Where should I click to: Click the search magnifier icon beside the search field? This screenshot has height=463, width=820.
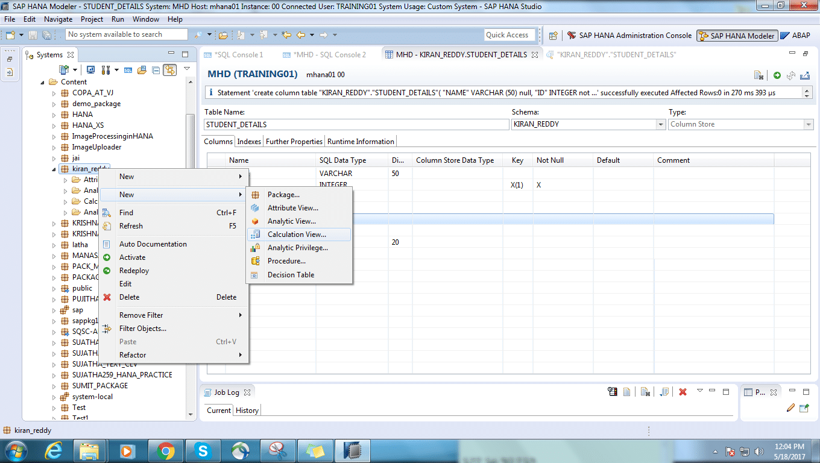pyautogui.click(x=198, y=35)
